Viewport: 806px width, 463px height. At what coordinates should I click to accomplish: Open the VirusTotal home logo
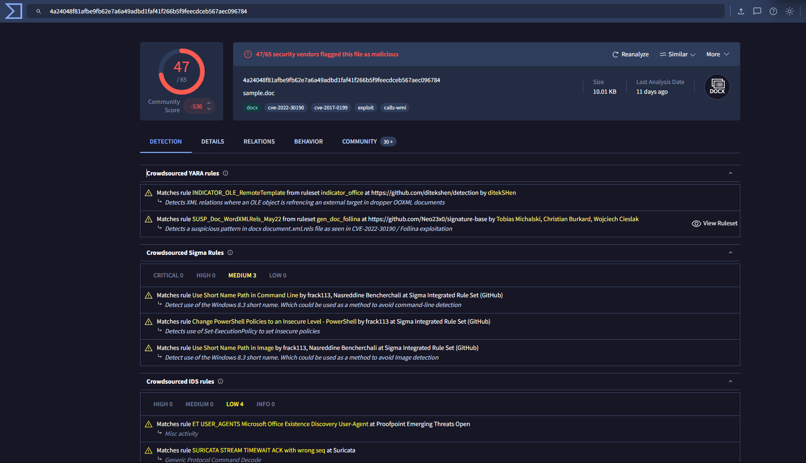13,11
